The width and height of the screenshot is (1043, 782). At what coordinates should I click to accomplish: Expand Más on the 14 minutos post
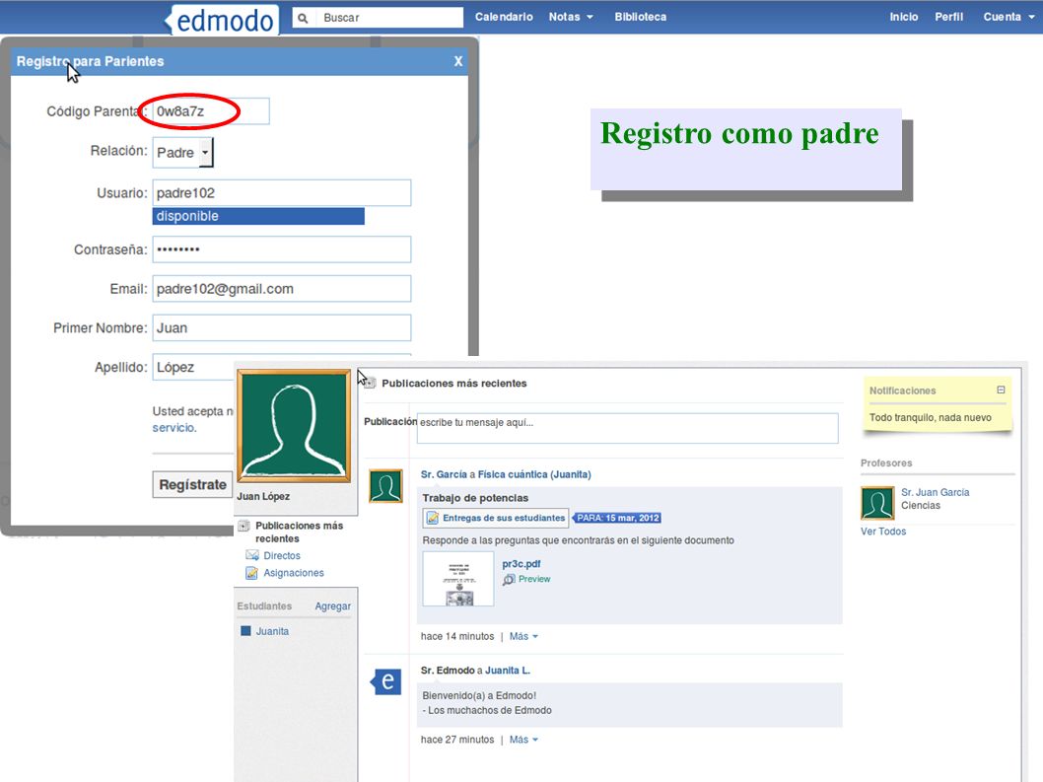[x=523, y=636]
